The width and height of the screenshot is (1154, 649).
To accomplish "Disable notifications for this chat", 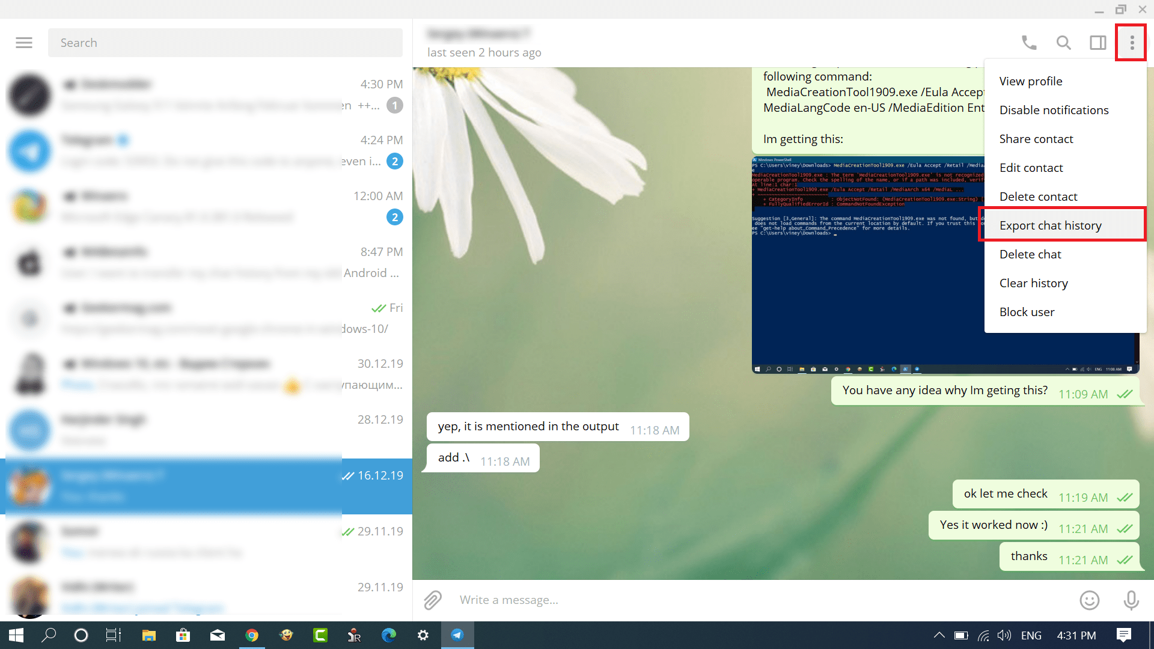I will click(x=1054, y=110).
